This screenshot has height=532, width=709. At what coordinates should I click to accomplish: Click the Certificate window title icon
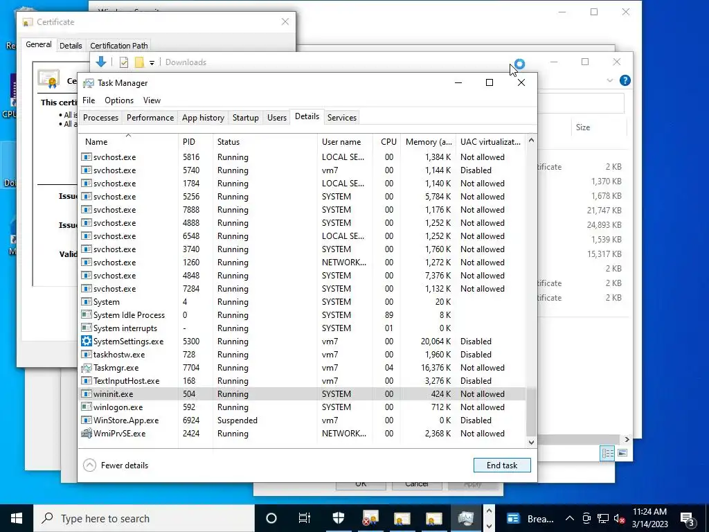[x=28, y=22]
